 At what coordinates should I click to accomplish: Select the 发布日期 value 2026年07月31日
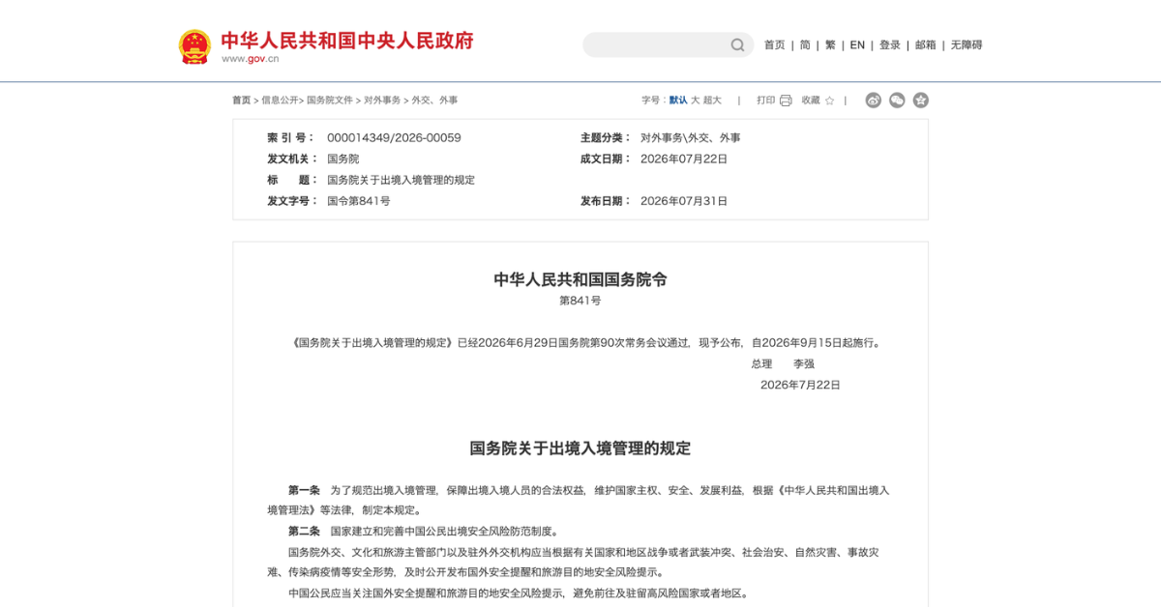[x=684, y=202]
